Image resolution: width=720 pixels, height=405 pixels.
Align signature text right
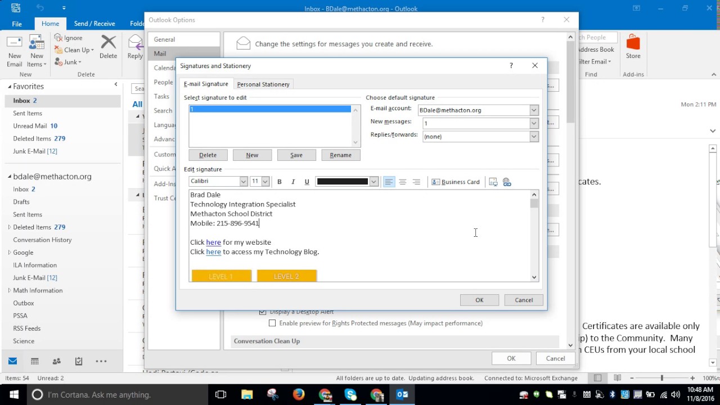[416, 182]
